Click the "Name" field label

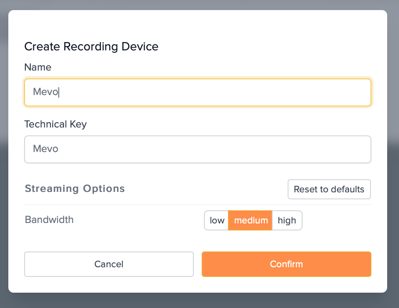(38, 67)
